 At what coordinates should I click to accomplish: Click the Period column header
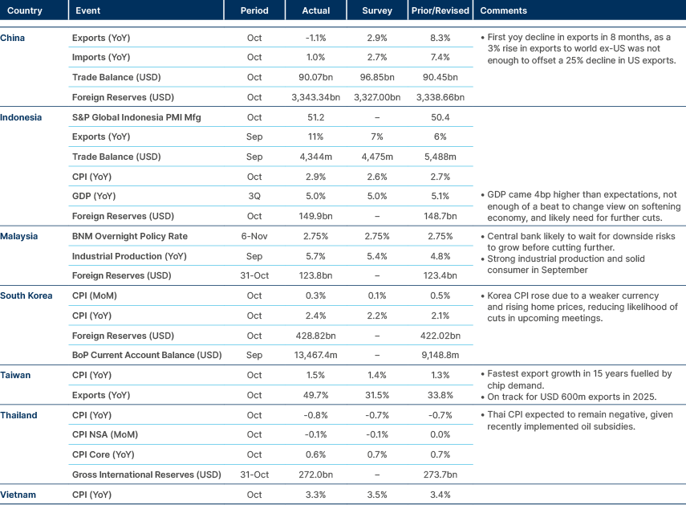click(254, 10)
